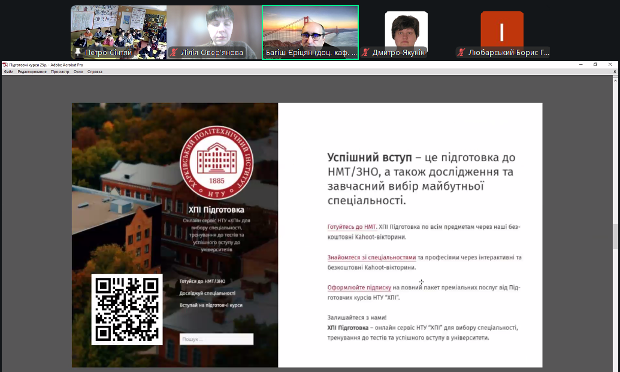620x372 pixels.
Task: Select Лілія Овер'янова video thumbnail
Action: tap(214, 32)
